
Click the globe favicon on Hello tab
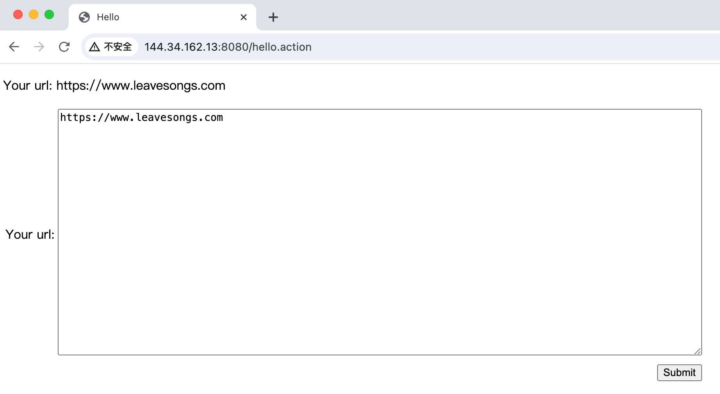pyautogui.click(x=84, y=17)
